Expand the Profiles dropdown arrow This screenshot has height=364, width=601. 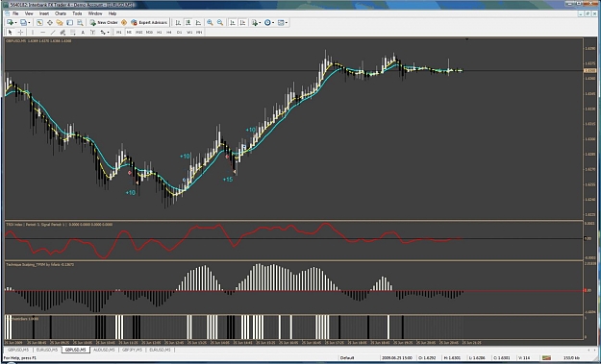point(29,23)
